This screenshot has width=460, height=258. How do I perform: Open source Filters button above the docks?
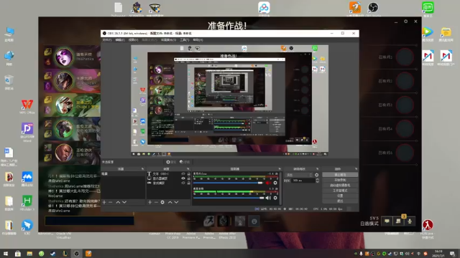click(185, 162)
